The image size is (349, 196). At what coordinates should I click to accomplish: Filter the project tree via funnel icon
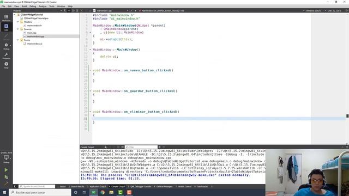(65, 10)
